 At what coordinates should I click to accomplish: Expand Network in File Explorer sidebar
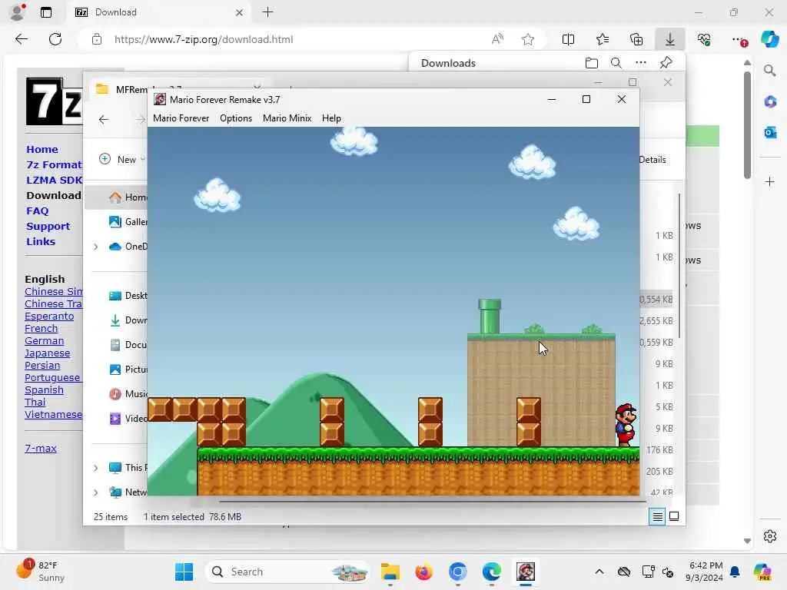point(95,492)
